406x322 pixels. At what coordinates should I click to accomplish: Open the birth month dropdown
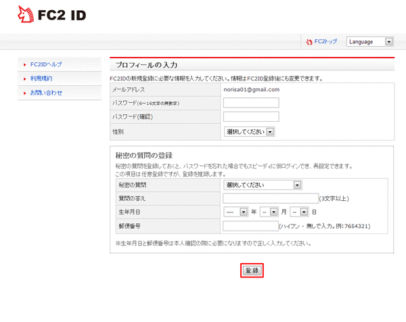269,212
